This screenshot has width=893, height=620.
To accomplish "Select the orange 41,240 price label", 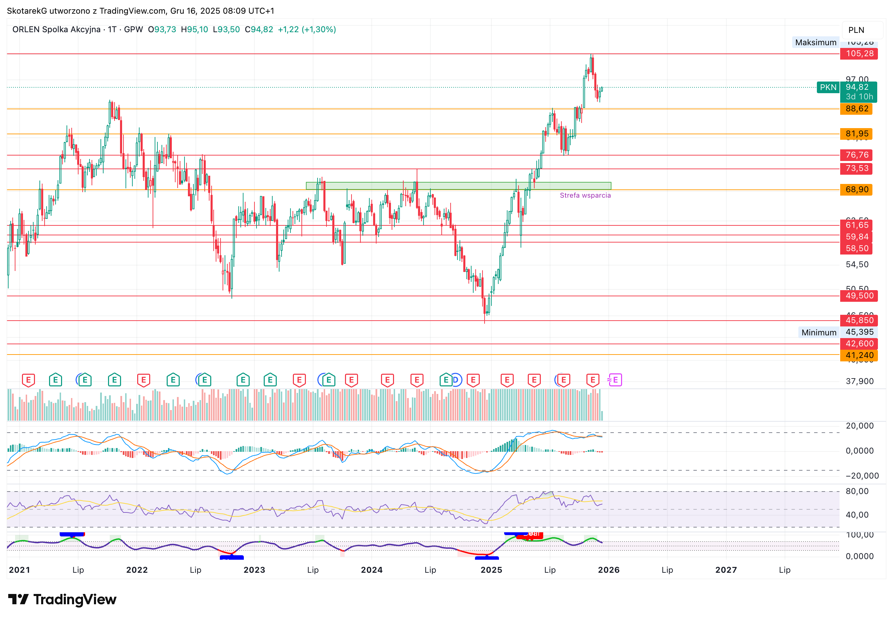I will tap(859, 356).
